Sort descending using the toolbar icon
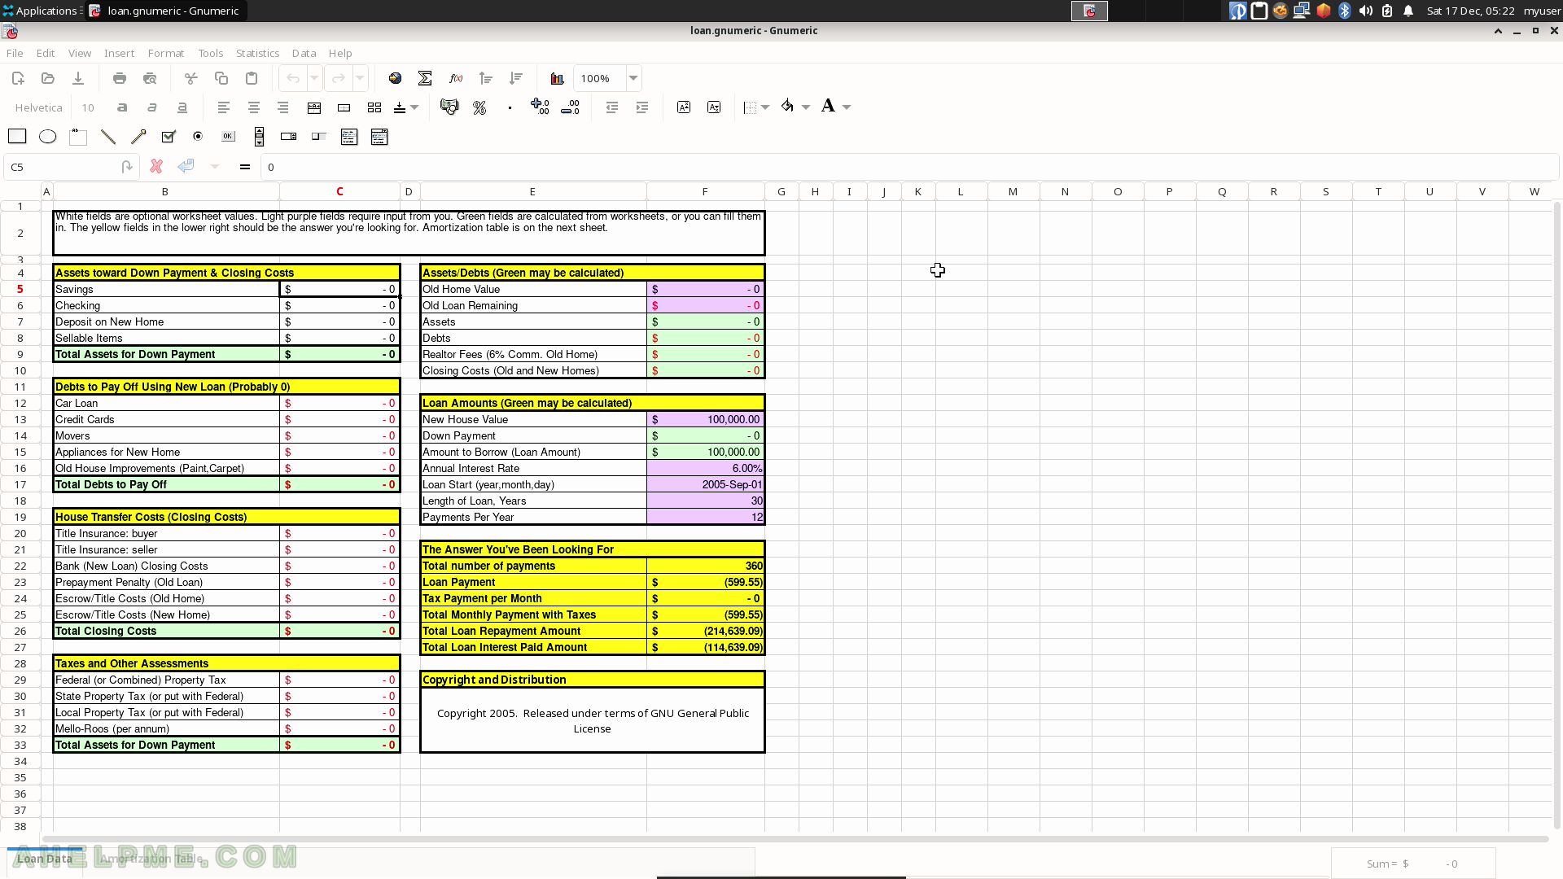The height and width of the screenshot is (879, 1563). point(516,78)
